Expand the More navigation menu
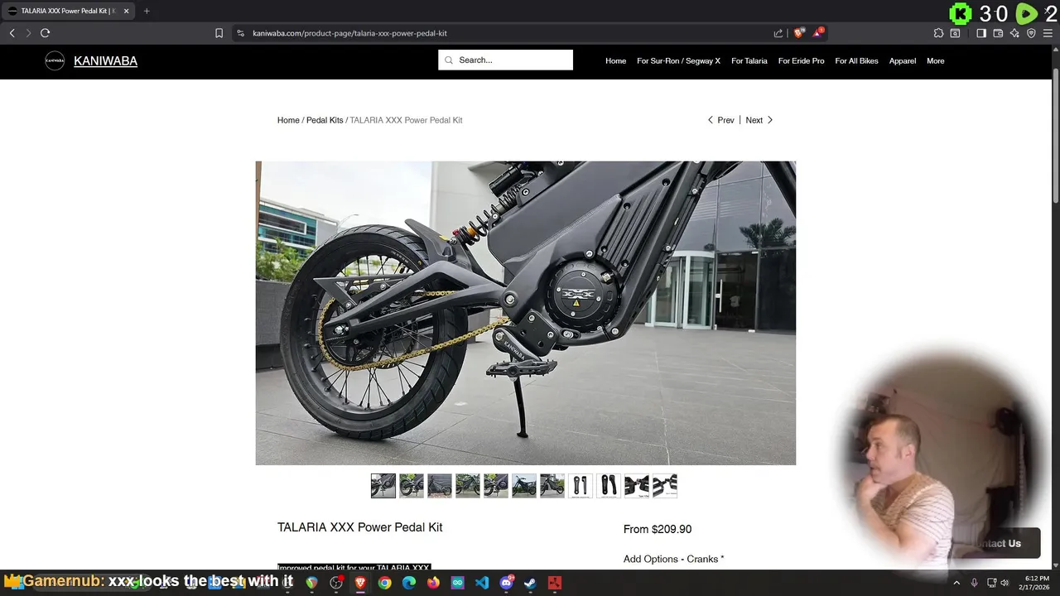The height and width of the screenshot is (596, 1060). pos(936,61)
